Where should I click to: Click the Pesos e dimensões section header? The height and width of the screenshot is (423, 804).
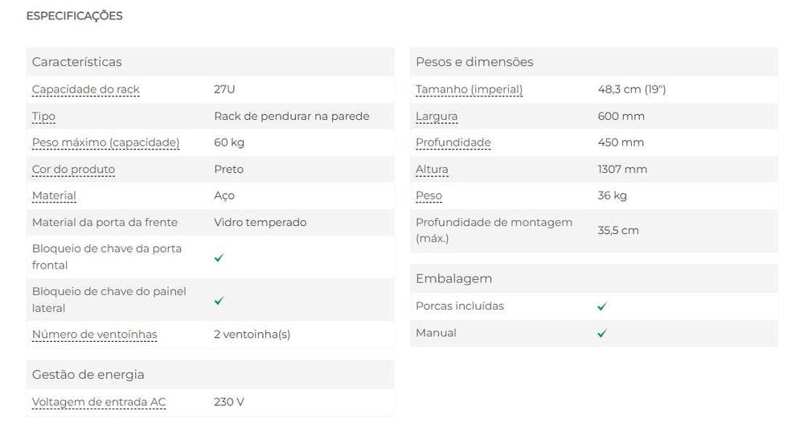click(474, 62)
